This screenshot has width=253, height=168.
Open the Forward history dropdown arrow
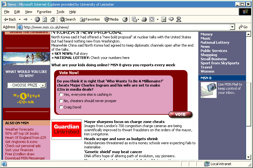(x=31, y=19)
